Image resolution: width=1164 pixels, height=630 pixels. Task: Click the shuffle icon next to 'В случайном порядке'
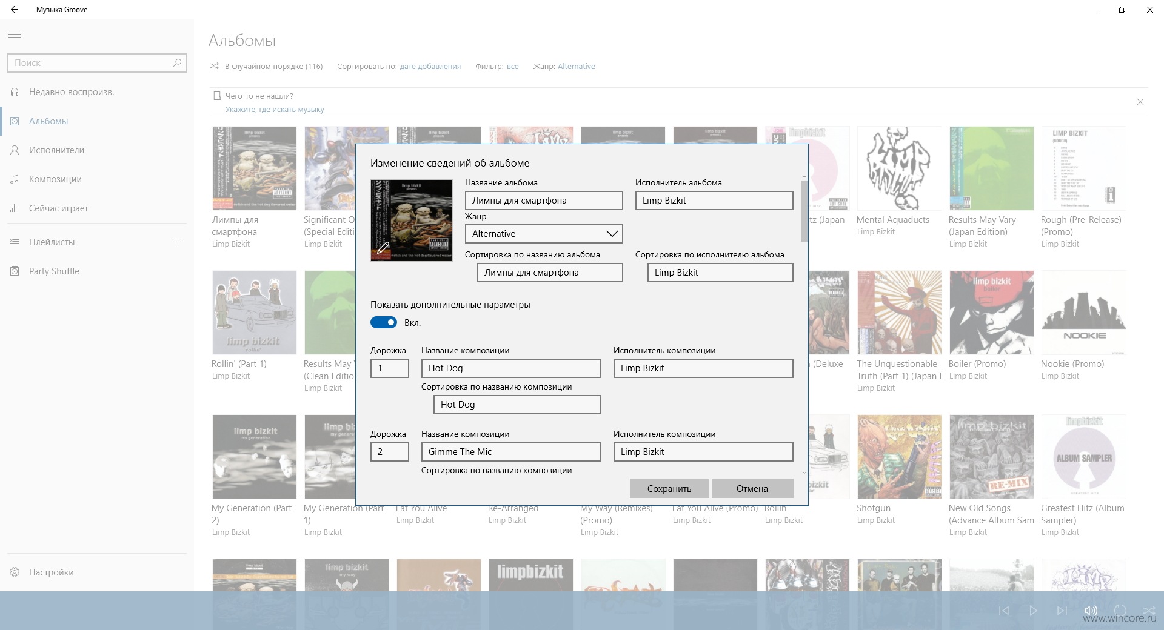pyautogui.click(x=214, y=66)
